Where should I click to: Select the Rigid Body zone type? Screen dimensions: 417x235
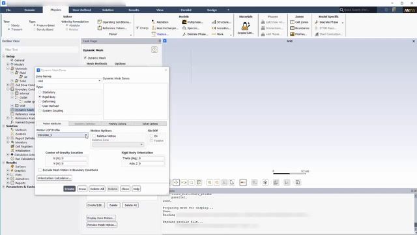coord(40,97)
